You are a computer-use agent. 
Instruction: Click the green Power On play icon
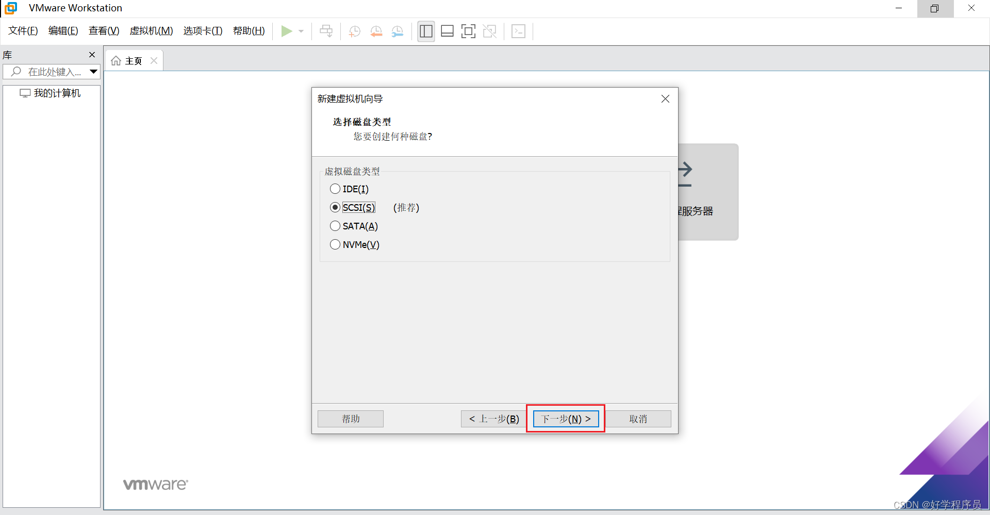tap(287, 31)
